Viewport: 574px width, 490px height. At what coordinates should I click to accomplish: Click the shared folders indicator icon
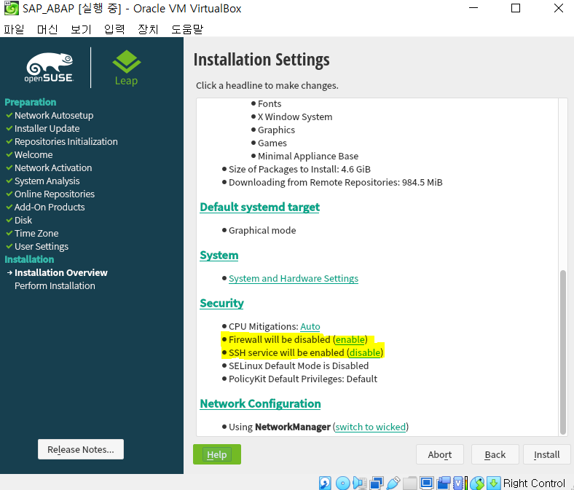pos(409,483)
